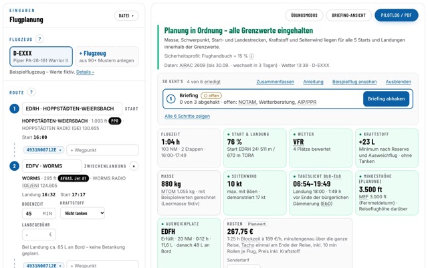Open the Mindesthöhe 3.500 ft card

click(387, 193)
